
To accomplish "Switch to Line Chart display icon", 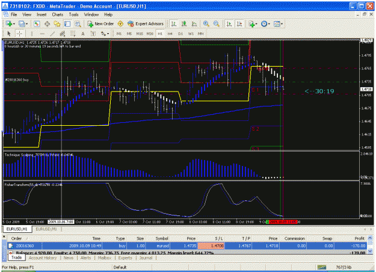I will [194, 23].
